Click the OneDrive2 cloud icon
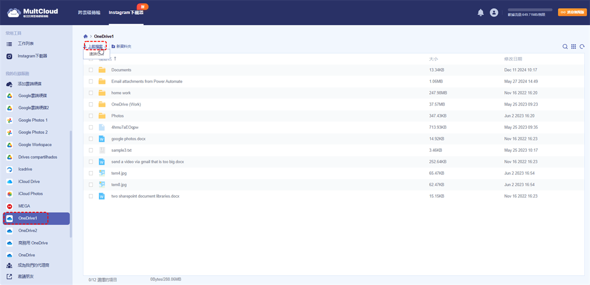 point(9,231)
